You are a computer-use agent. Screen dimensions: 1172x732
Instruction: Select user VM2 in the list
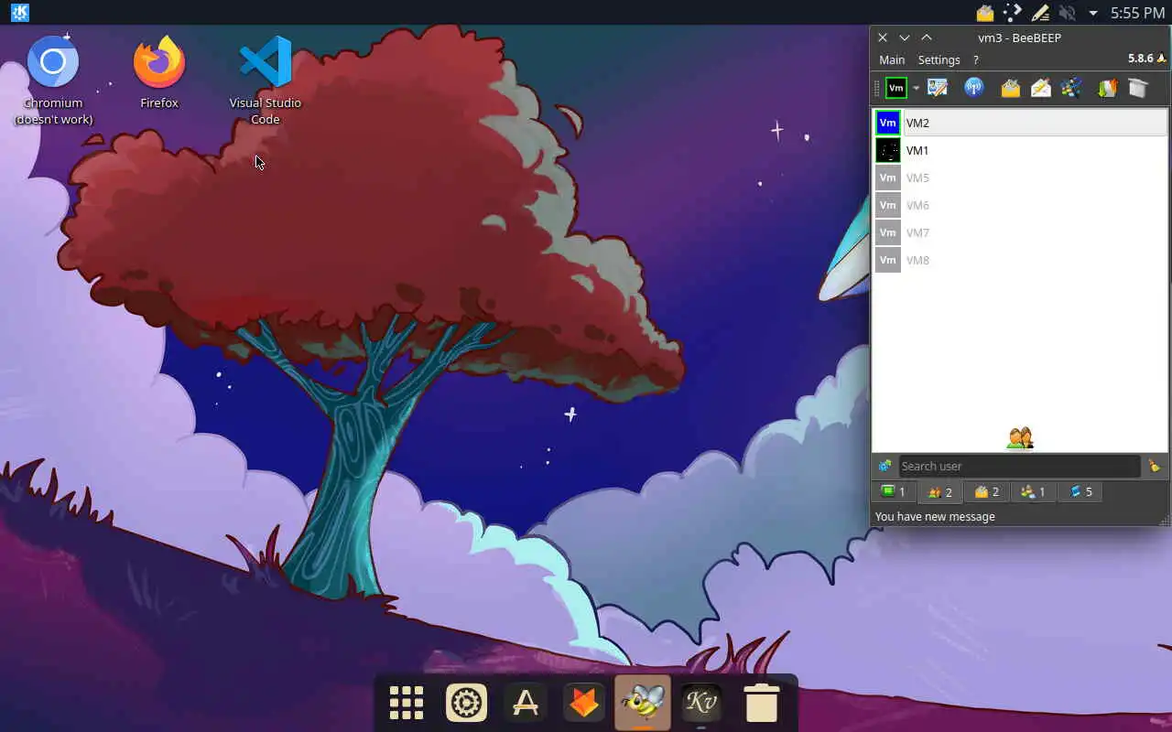(1021, 123)
